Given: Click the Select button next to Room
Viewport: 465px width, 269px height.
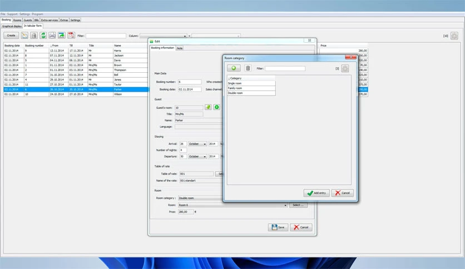Looking at the screenshot, I should pyautogui.click(x=298, y=205).
